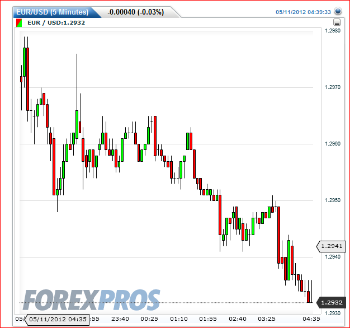Click the red-green candlestick legend icon
The width and height of the screenshot is (350, 328).
point(19,23)
